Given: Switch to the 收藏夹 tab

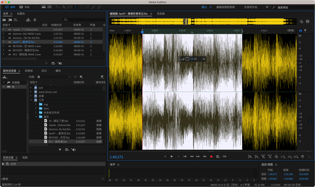Looking at the screenshot, I should click(x=21, y=14).
